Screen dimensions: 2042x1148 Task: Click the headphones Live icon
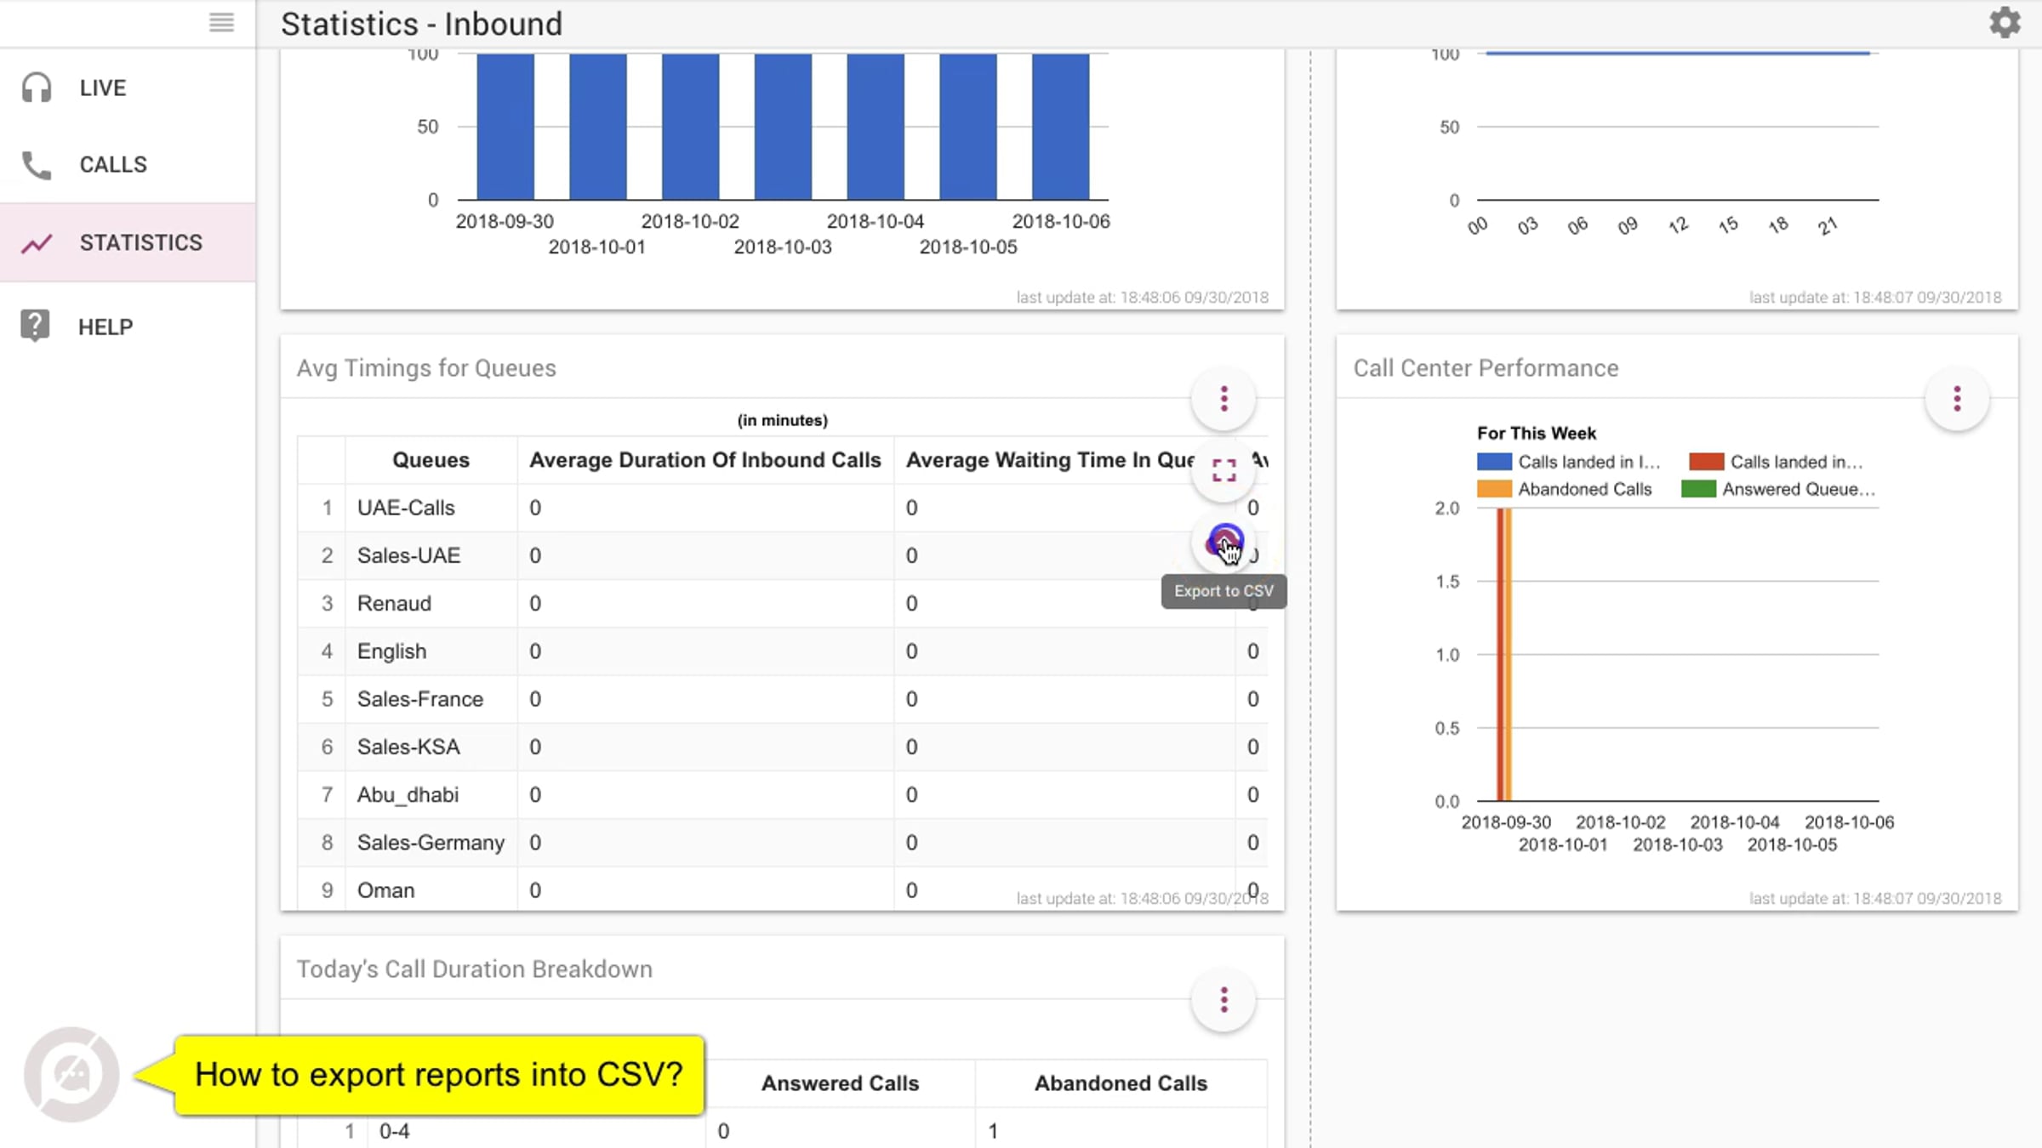coord(37,88)
